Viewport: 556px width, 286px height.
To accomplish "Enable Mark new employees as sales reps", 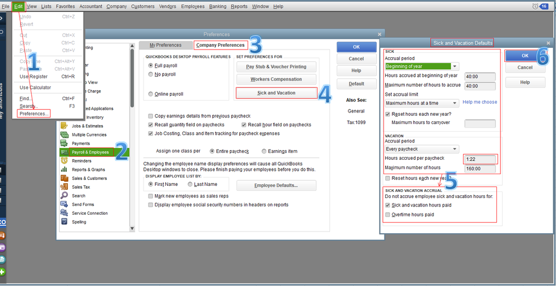I will click(x=151, y=196).
